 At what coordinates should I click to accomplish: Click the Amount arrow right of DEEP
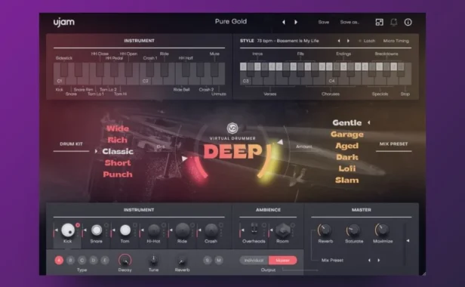(x=280, y=142)
